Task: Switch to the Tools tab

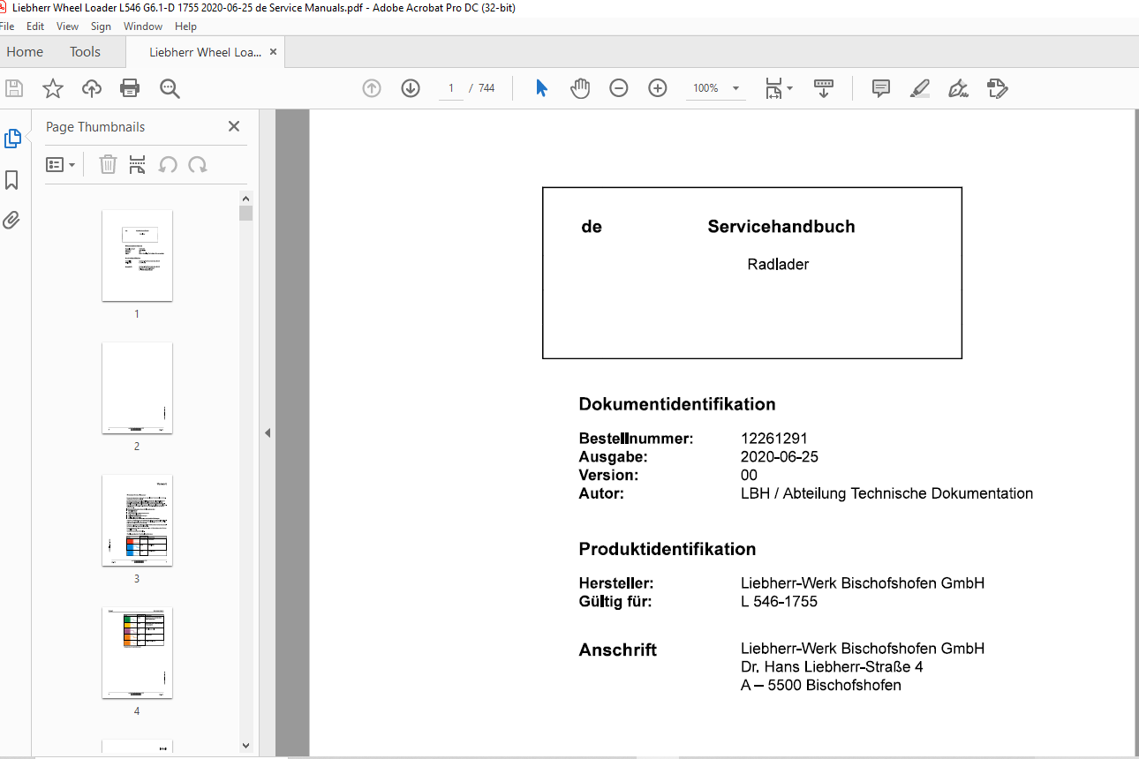Action: (x=85, y=52)
